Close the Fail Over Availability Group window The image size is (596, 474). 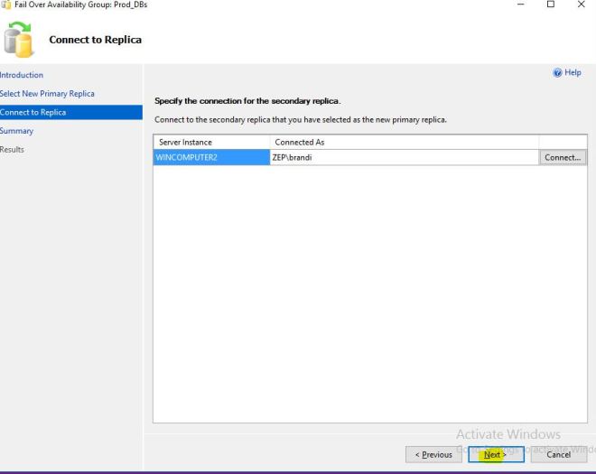[580, 5]
